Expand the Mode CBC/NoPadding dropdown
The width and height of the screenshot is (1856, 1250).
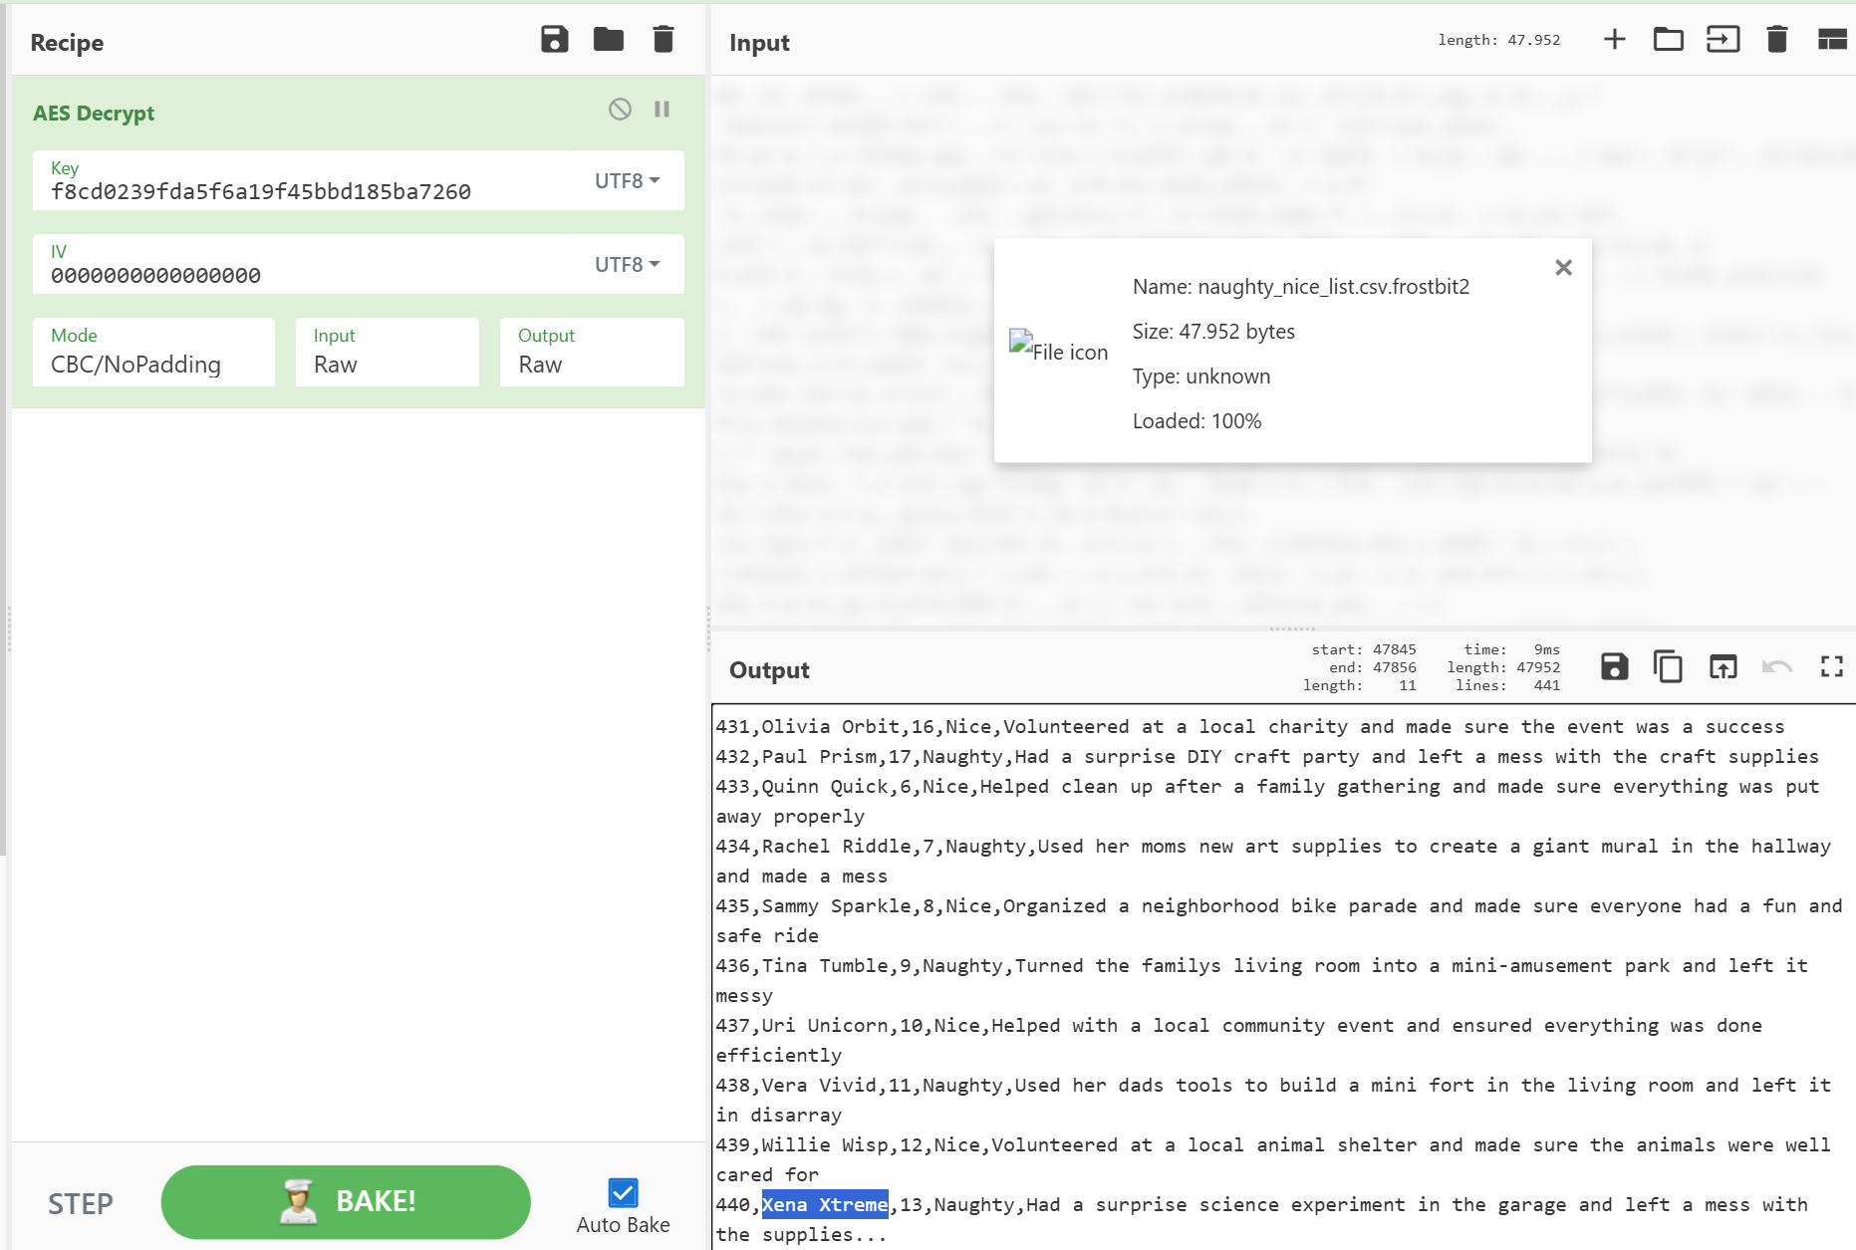153,353
